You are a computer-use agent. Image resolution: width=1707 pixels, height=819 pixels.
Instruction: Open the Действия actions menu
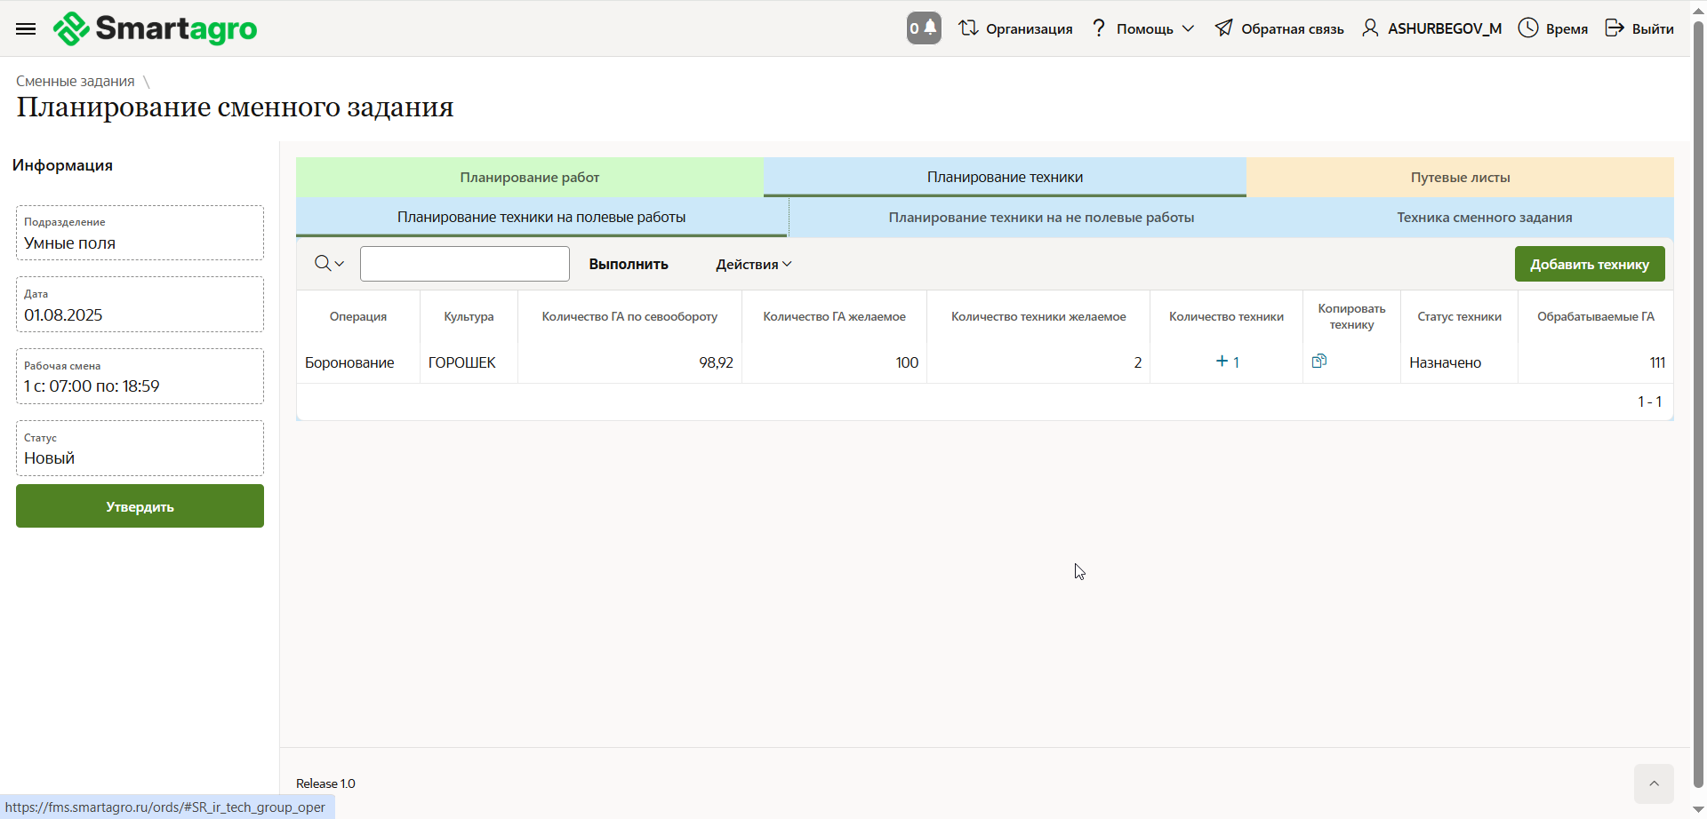point(753,264)
